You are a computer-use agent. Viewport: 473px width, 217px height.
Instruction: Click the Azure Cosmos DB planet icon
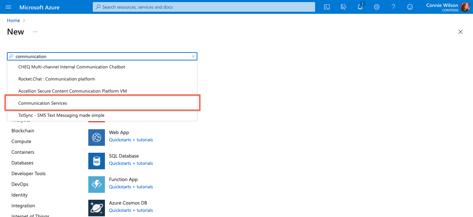pos(97,208)
